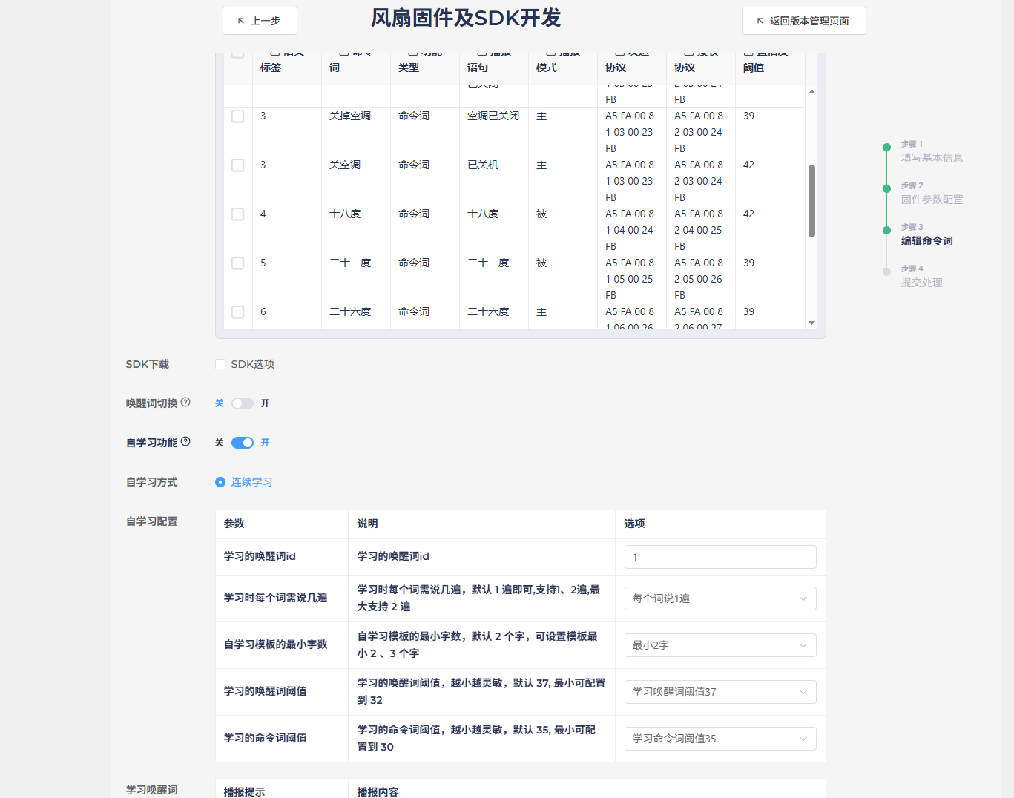The height and width of the screenshot is (798, 1014).
Task: Turn off the 自学习功能 switch
Action: click(x=242, y=443)
